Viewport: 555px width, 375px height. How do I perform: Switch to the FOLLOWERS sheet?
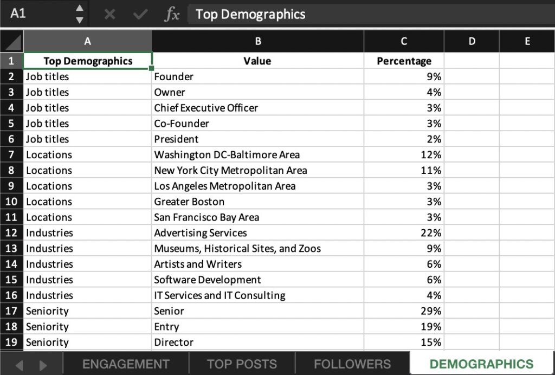(x=352, y=364)
